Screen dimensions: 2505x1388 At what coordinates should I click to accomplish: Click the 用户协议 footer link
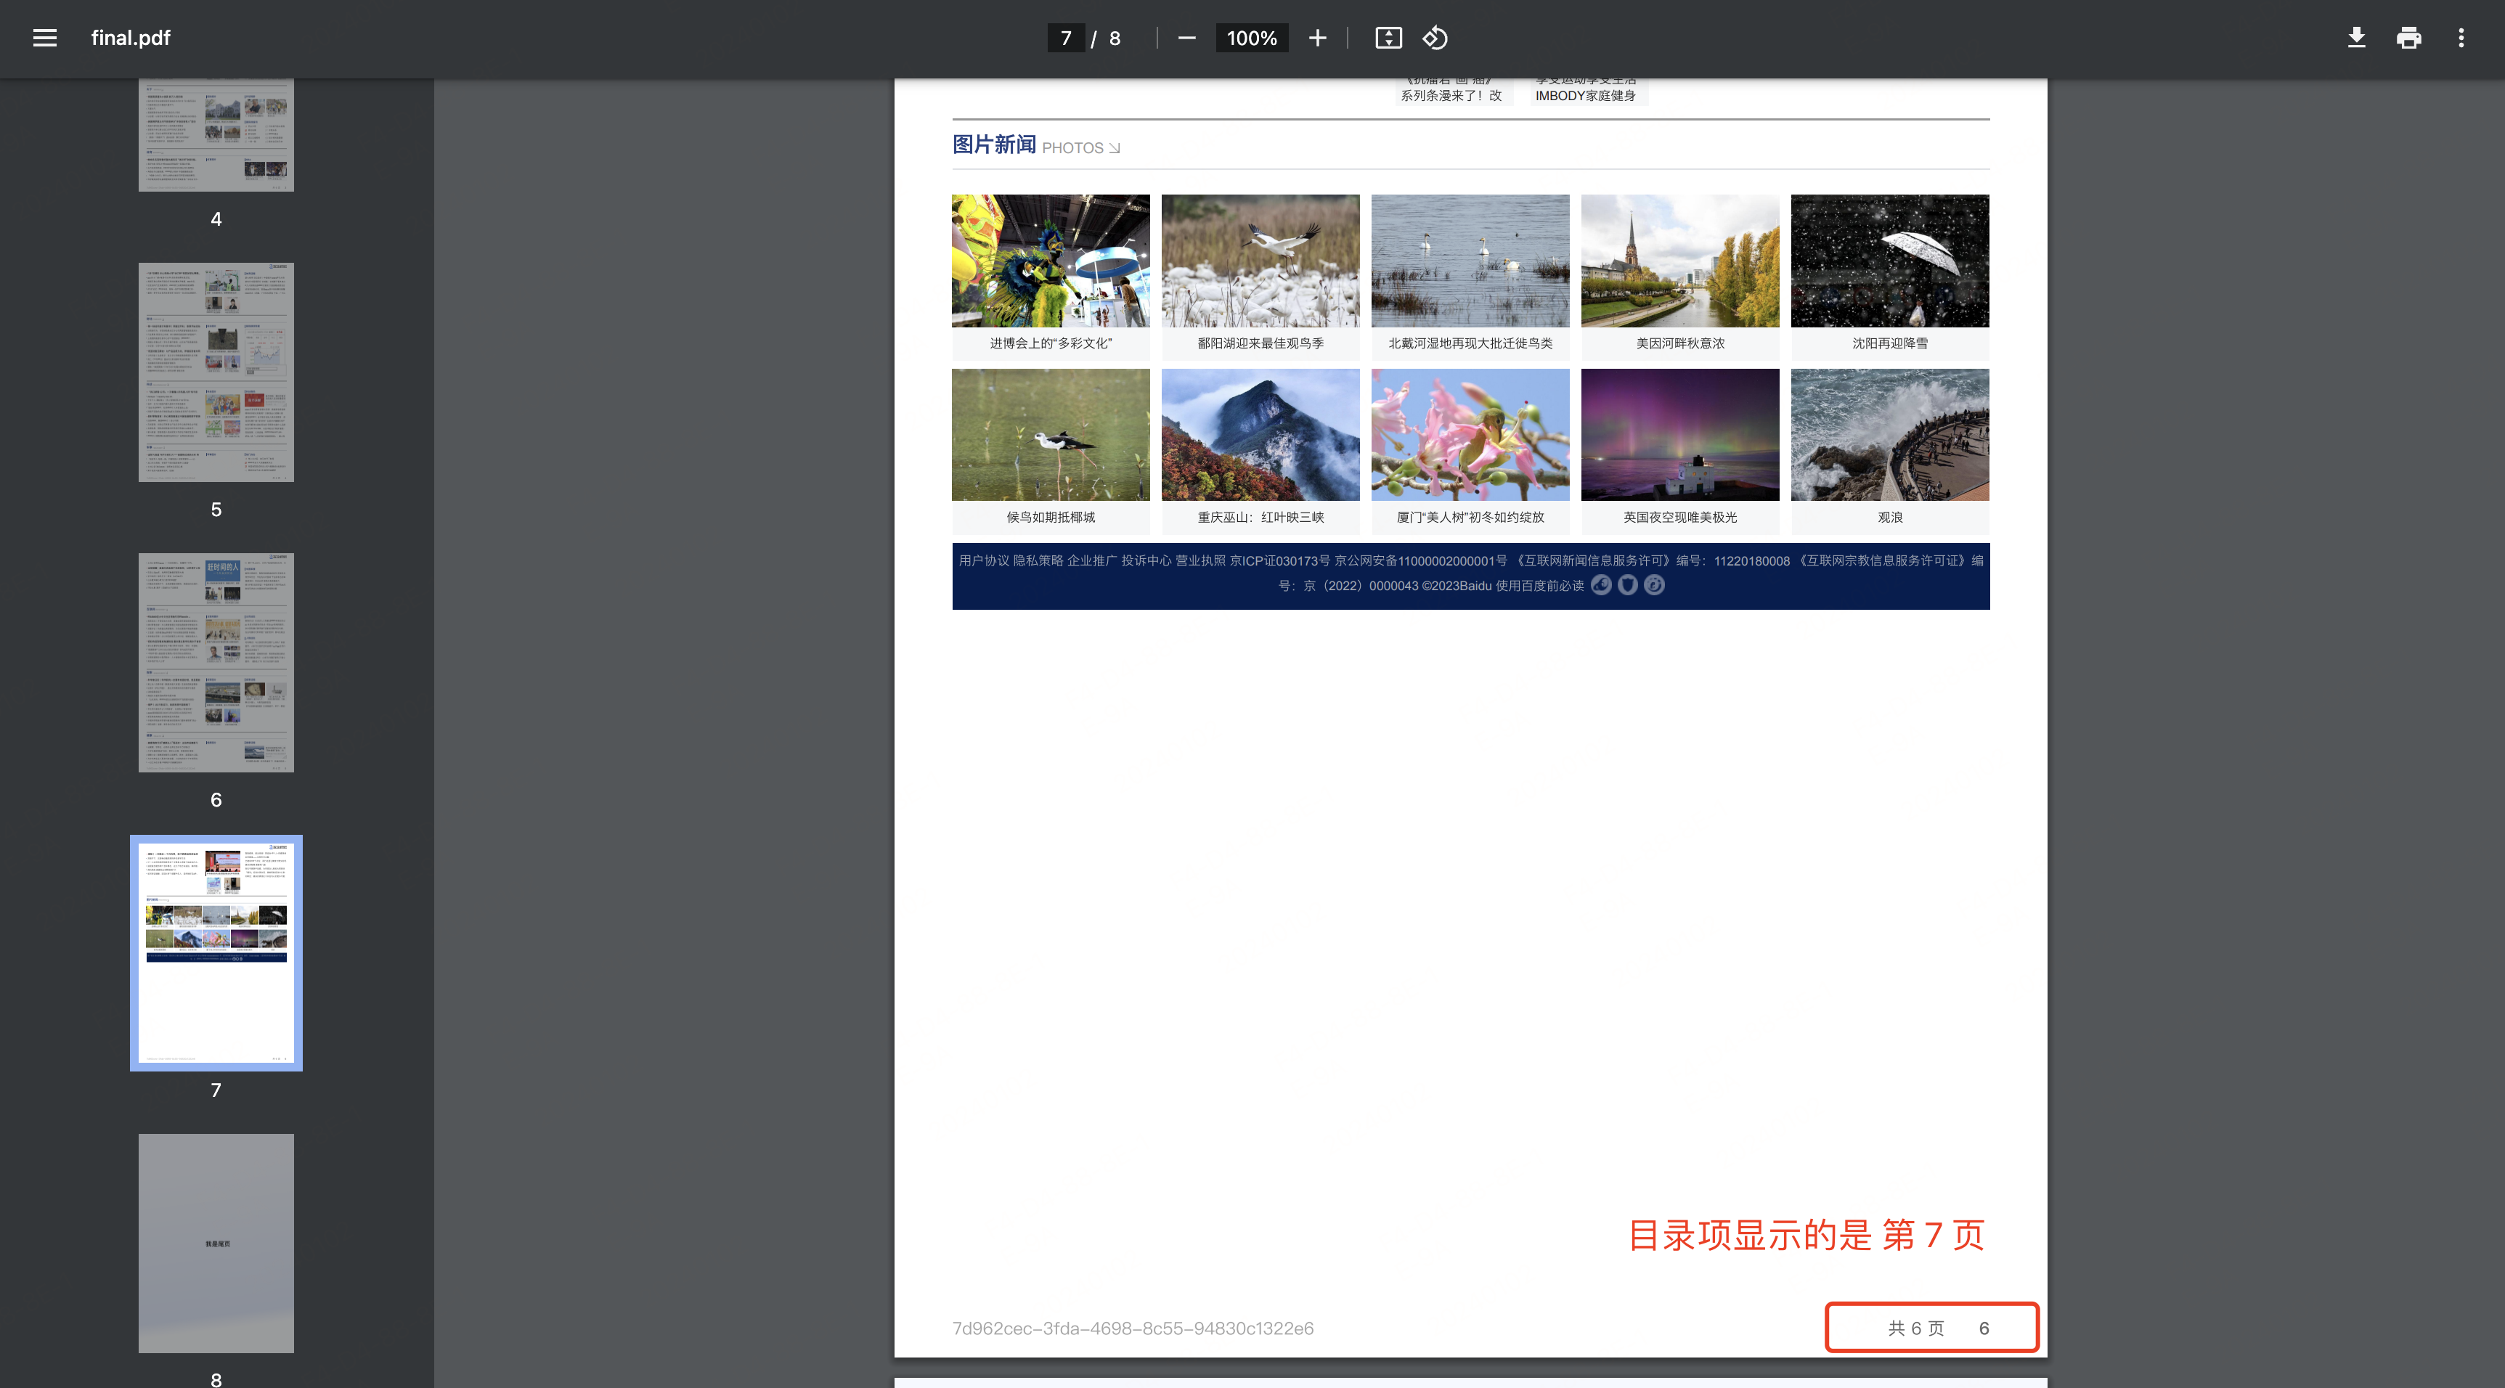click(983, 561)
